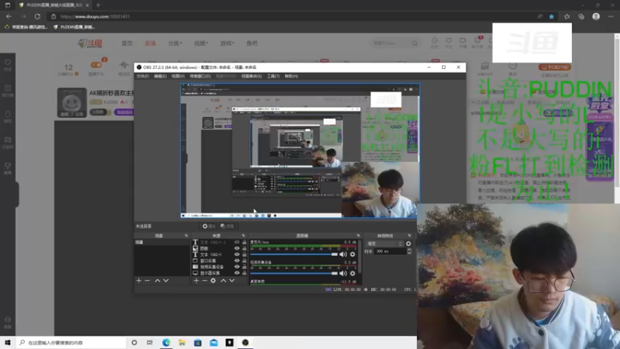Pop out the OBS scenes dock with its header icon
Viewport: 620px width, 349px height.
pyautogui.click(x=186, y=236)
